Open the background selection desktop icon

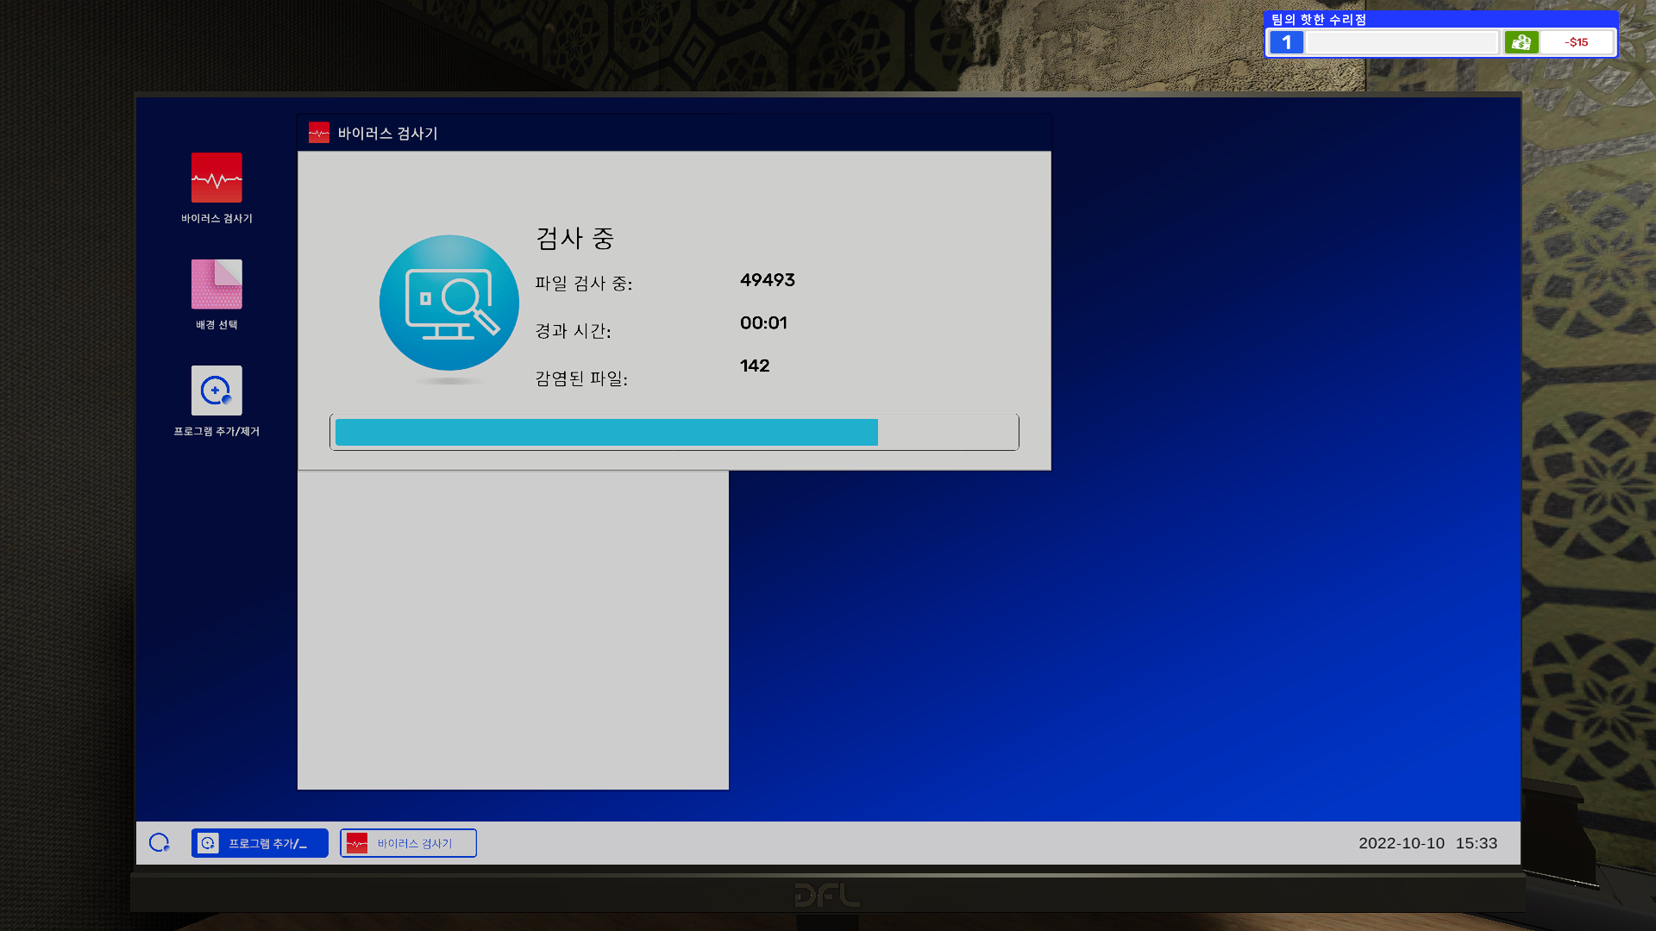tap(216, 284)
